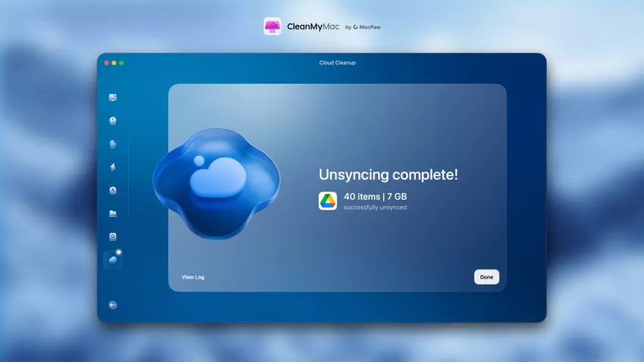Open the Cleanup sphere icon in sidebar
Image resolution: width=644 pixels, height=362 pixels.
(x=113, y=120)
